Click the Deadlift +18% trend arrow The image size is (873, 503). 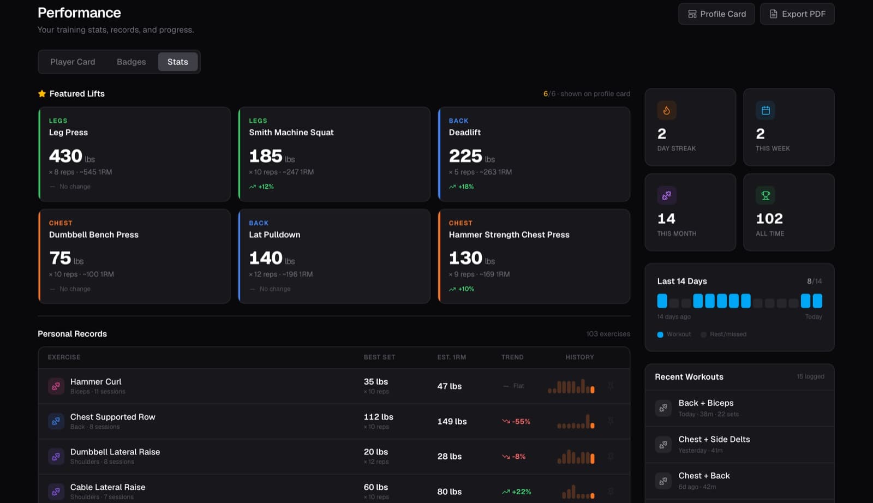point(452,187)
